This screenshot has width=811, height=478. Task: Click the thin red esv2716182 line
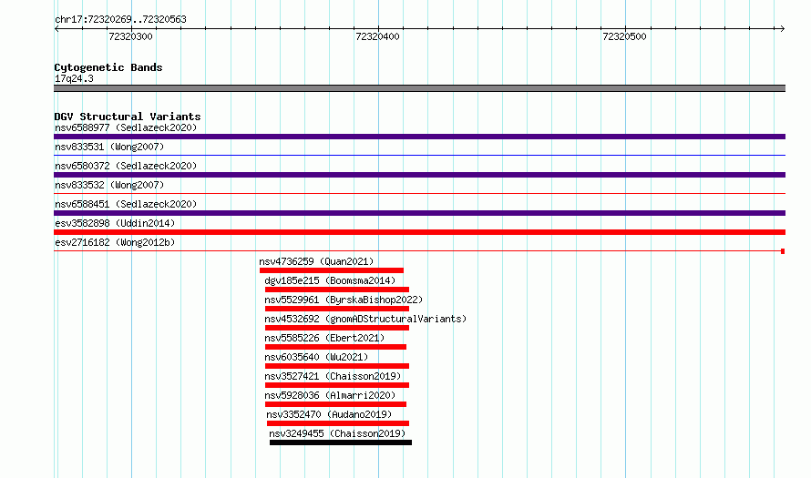pyautogui.click(x=419, y=251)
